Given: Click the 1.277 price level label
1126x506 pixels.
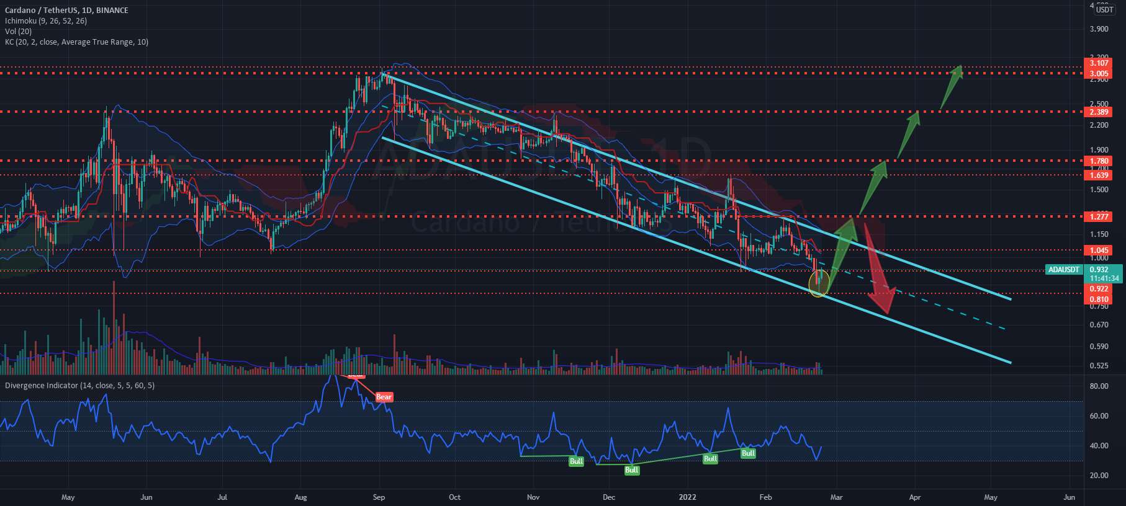Looking at the screenshot, I should pyautogui.click(x=1099, y=216).
